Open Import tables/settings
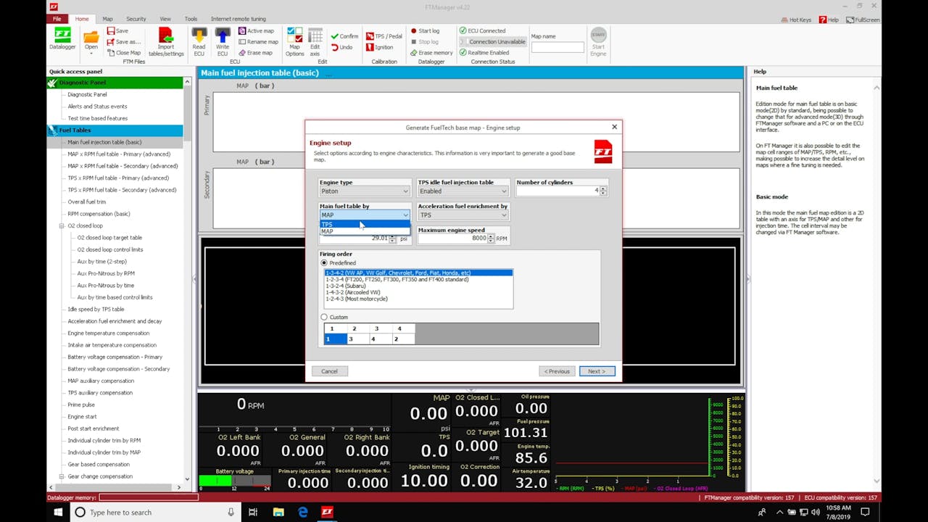 tap(166, 40)
